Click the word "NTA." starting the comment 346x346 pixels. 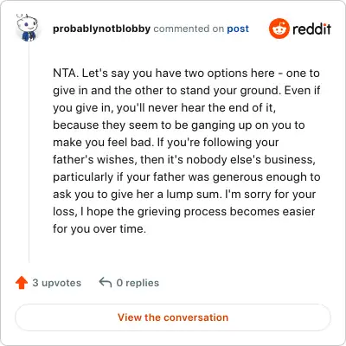click(x=66, y=74)
